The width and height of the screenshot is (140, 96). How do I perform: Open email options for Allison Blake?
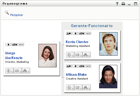pos(78,87)
